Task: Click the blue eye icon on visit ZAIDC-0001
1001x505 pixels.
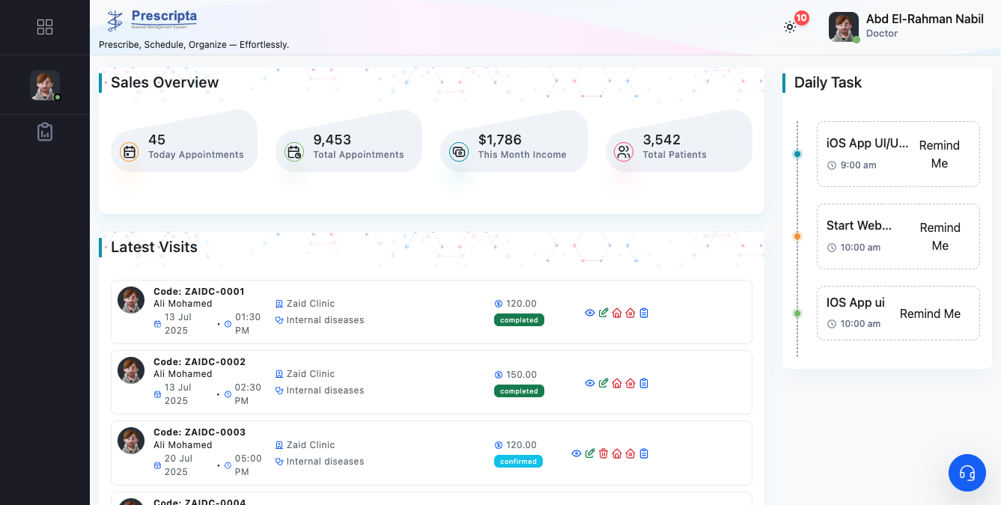Action: pyautogui.click(x=590, y=313)
